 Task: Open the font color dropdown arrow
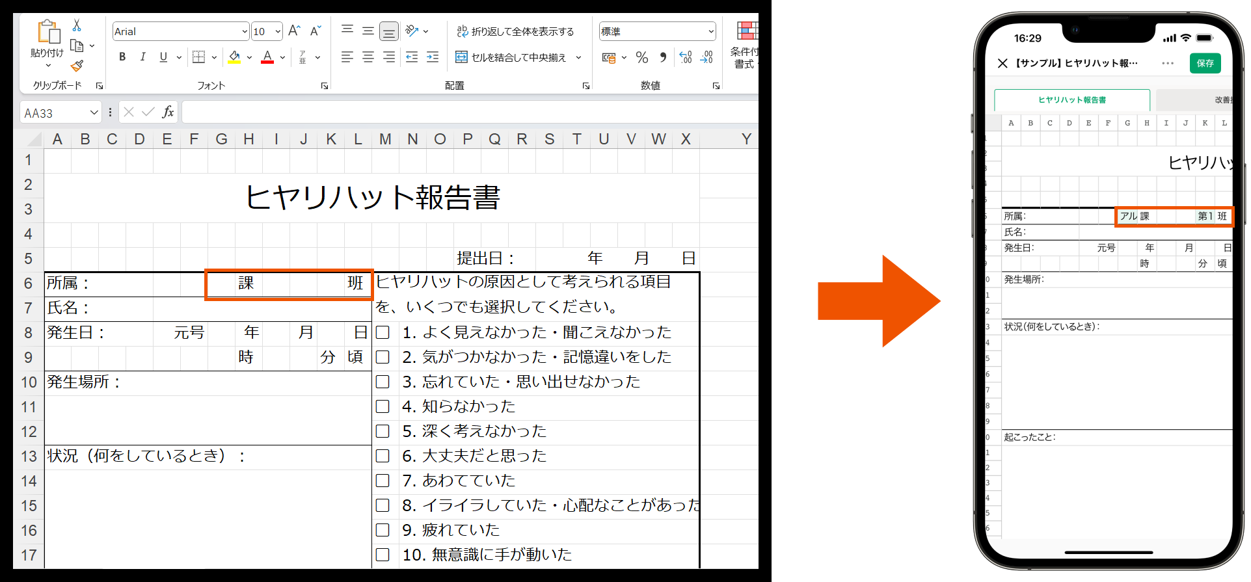point(282,57)
